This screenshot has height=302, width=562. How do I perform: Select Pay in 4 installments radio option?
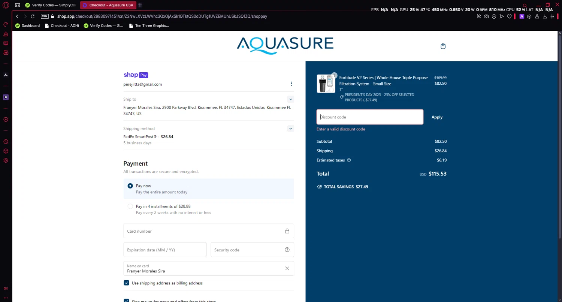130,206
